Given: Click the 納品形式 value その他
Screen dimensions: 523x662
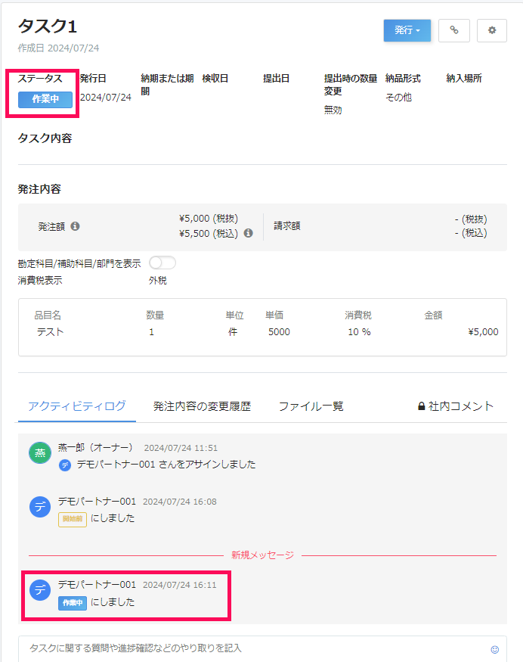Looking at the screenshot, I should coord(398,98).
